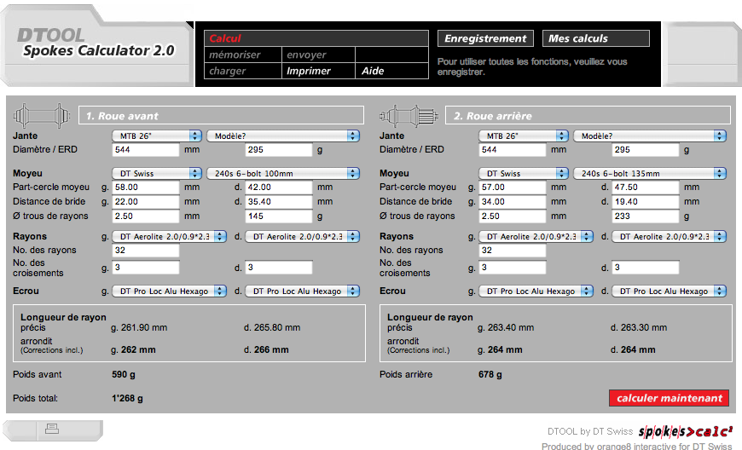Open rear left Rayons DT Aerolite dropdown

click(536, 236)
